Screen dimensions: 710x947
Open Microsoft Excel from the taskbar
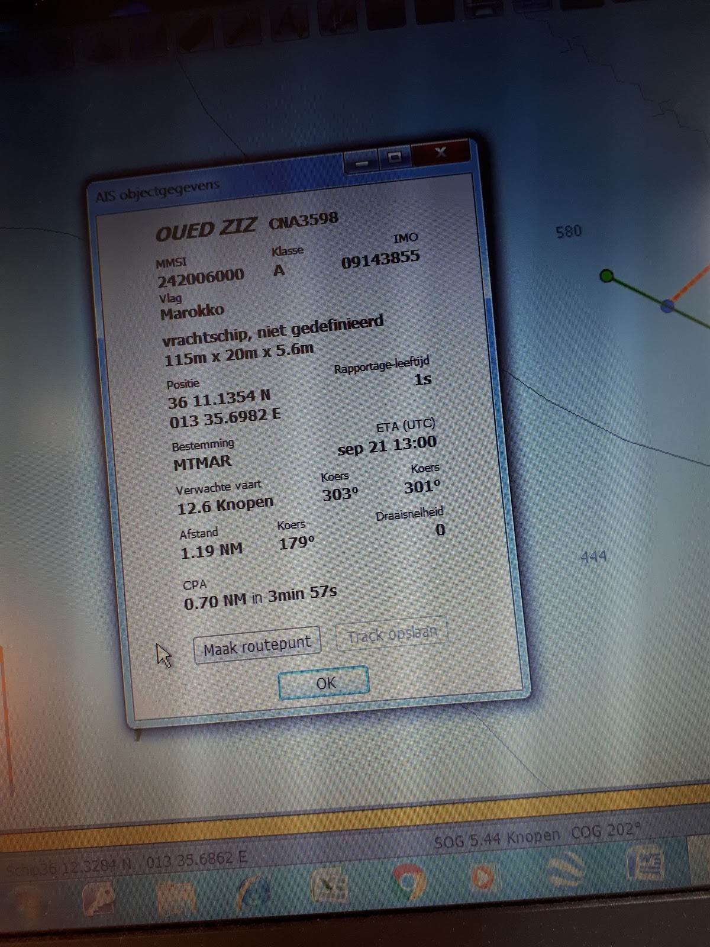(x=329, y=886)
